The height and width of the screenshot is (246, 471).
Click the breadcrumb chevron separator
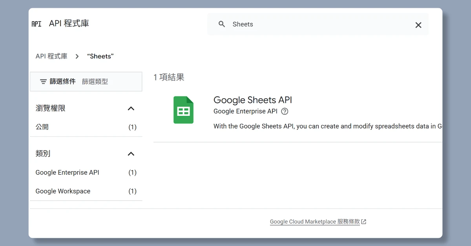click(77, 56)
